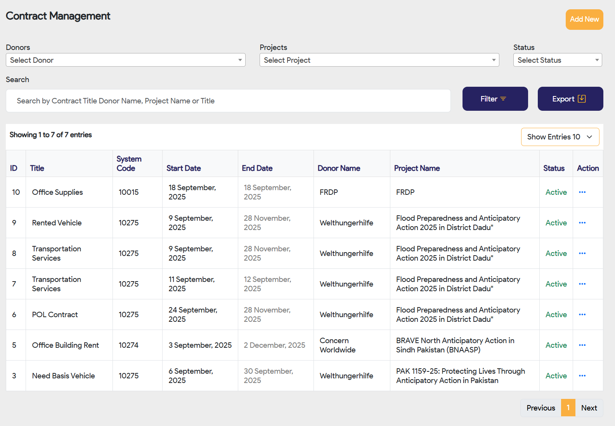
Task: Go to Previous page of entries
Action: pos(541,408)
